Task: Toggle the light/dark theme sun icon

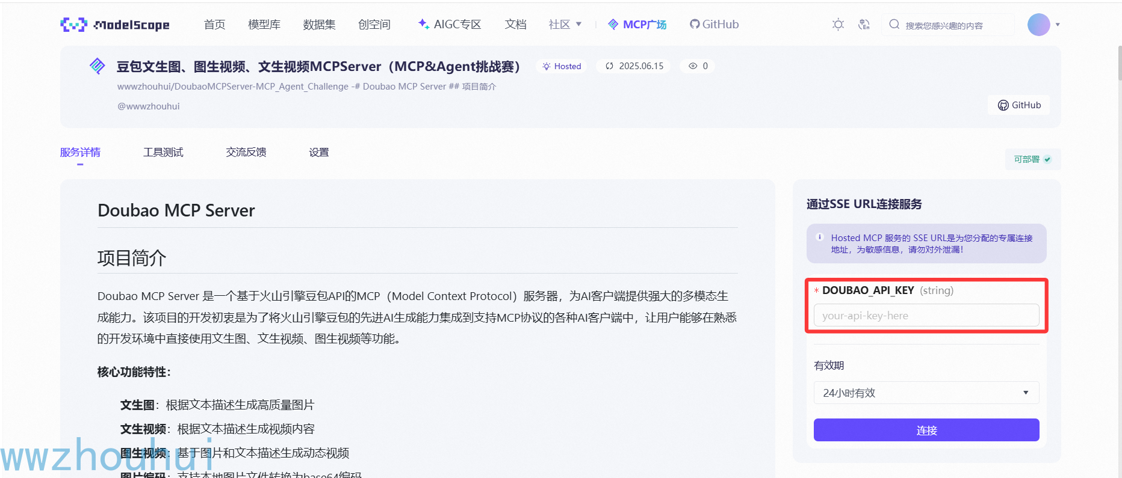Action: coord(838,25)
